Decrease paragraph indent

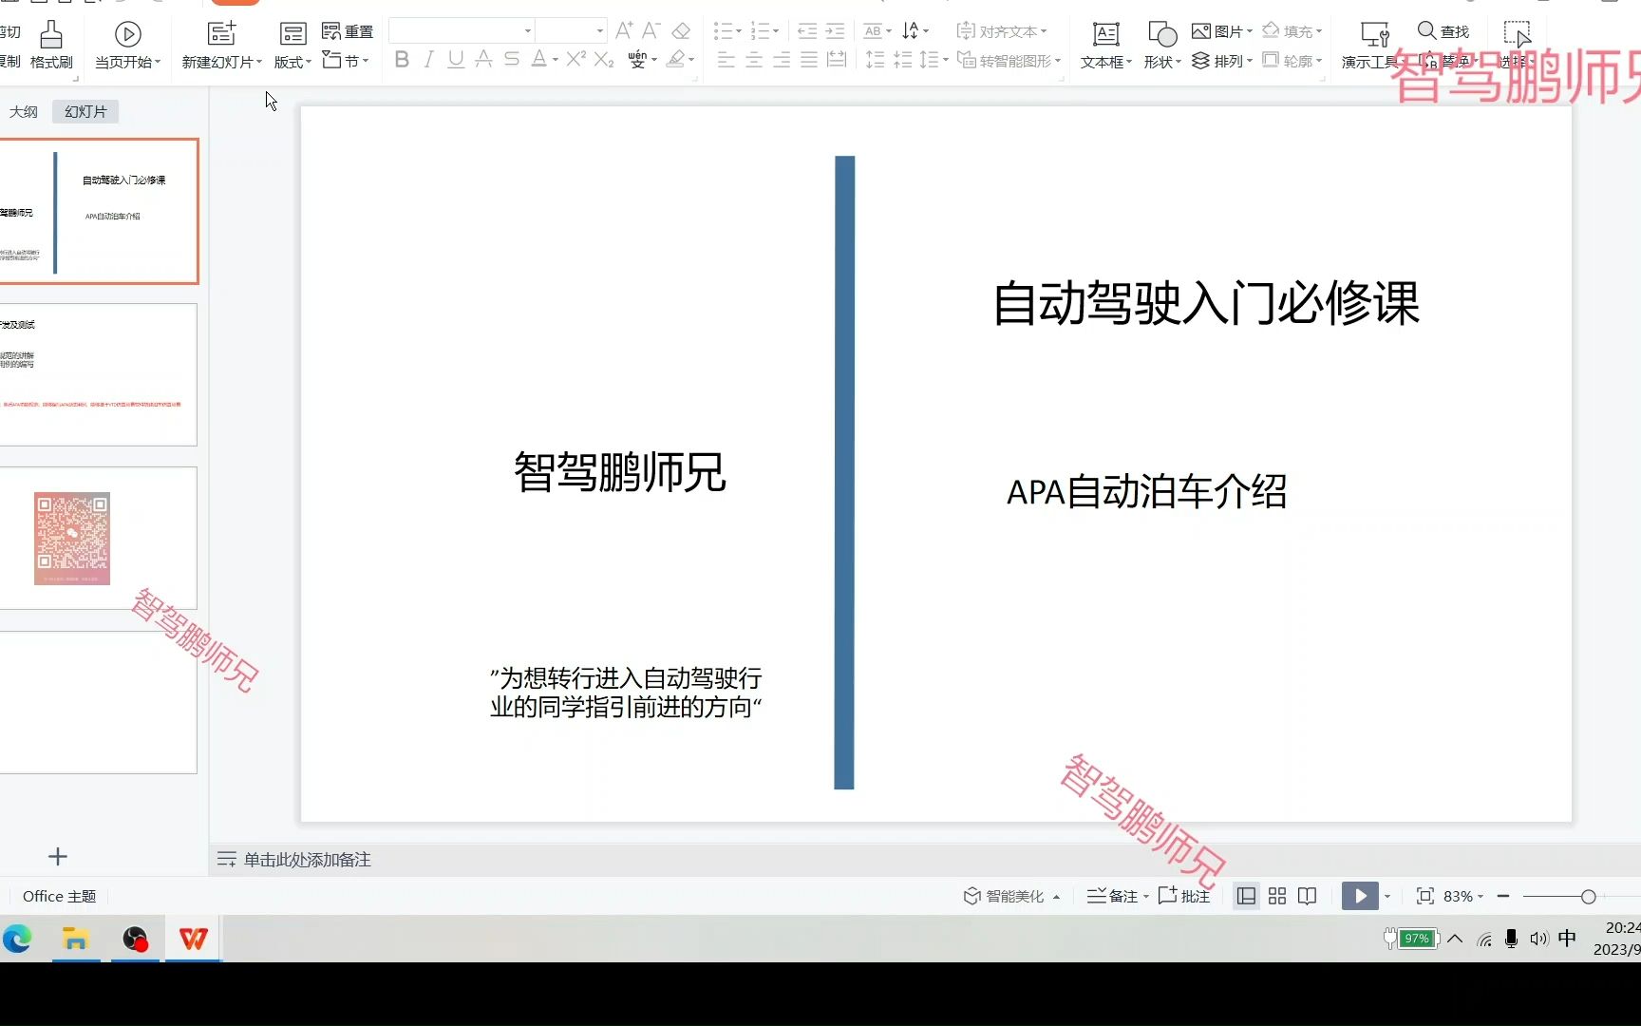pyautogui.click(x=807, y=31)
